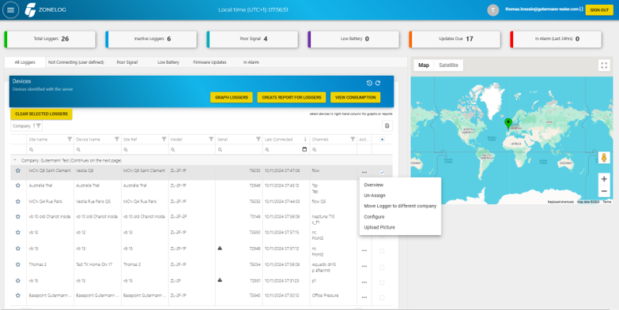Image resolution: width=619 pixels, height=310 pixels.
Task: Uncheck the MCN Q8 Saint Clement row checkbox
Action: pyautogui.click(x=382, y=172)
